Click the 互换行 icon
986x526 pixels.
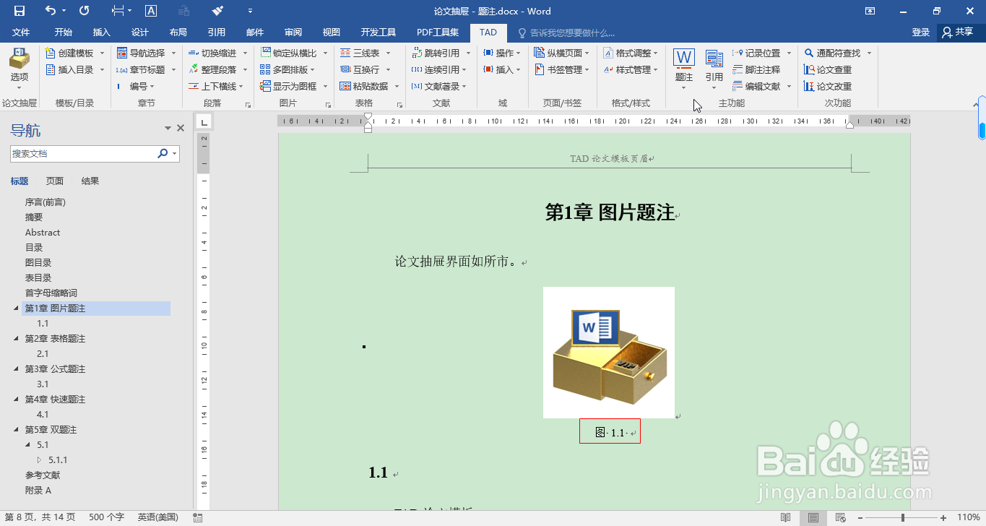pos(345,70)
